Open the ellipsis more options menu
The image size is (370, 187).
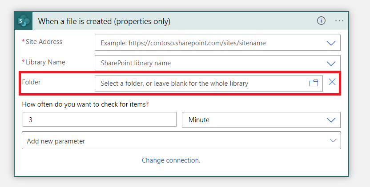coord(339,21)
